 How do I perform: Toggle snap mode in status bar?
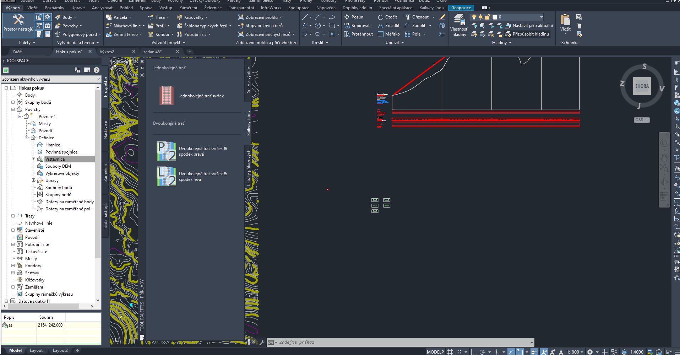(459, 352)
